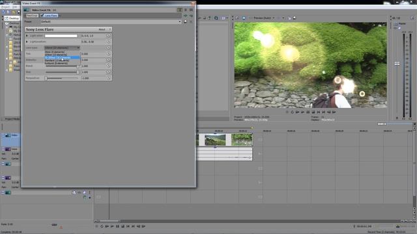Click the white Light color swatch
417x234 pixels.
coord(61,36)
